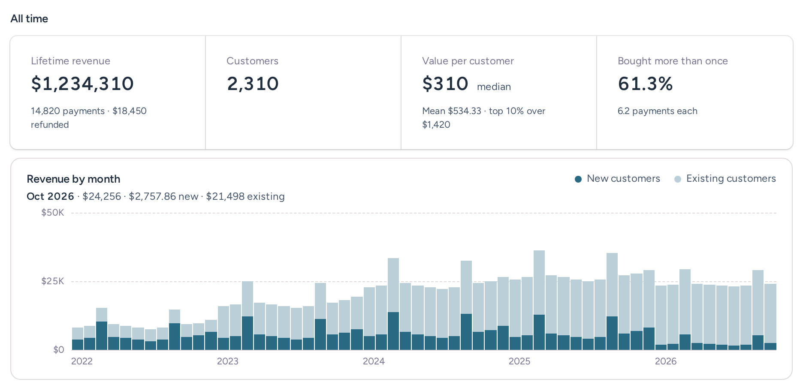803x391 pixels.
Task: Click the 'Customers' card label
Action: point(252,61)
